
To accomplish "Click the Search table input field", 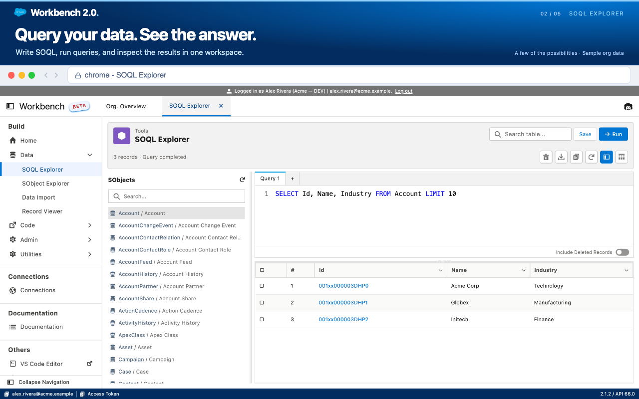I will tap(530, 134).
